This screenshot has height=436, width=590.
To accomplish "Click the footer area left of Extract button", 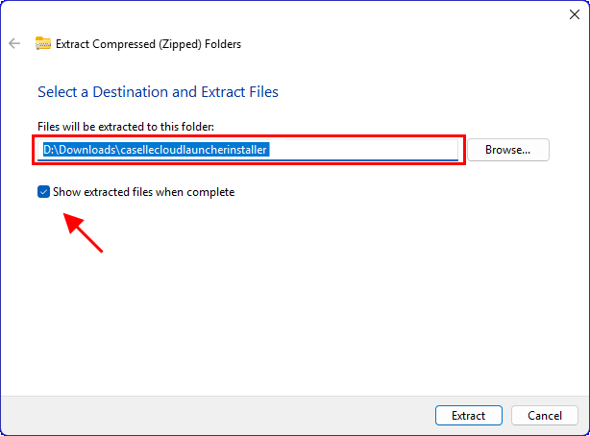I will coord(240,416).
